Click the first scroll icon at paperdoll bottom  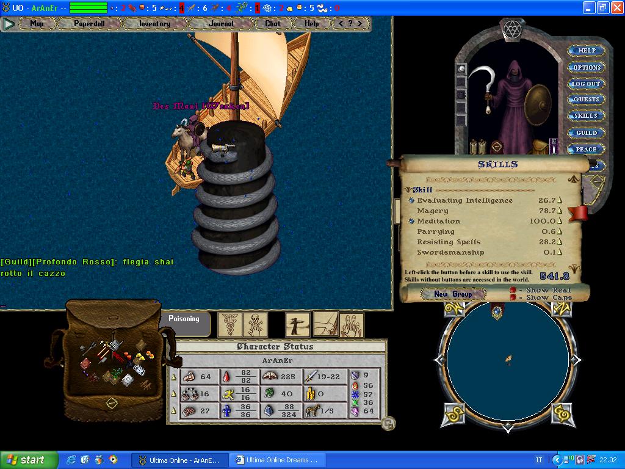tap(474, 147)
